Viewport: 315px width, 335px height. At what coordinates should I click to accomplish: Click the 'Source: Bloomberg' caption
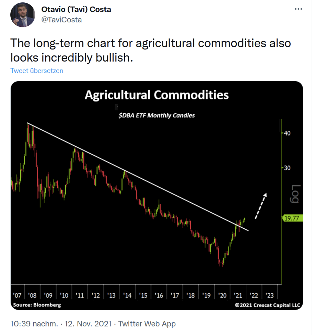(37, 305)
